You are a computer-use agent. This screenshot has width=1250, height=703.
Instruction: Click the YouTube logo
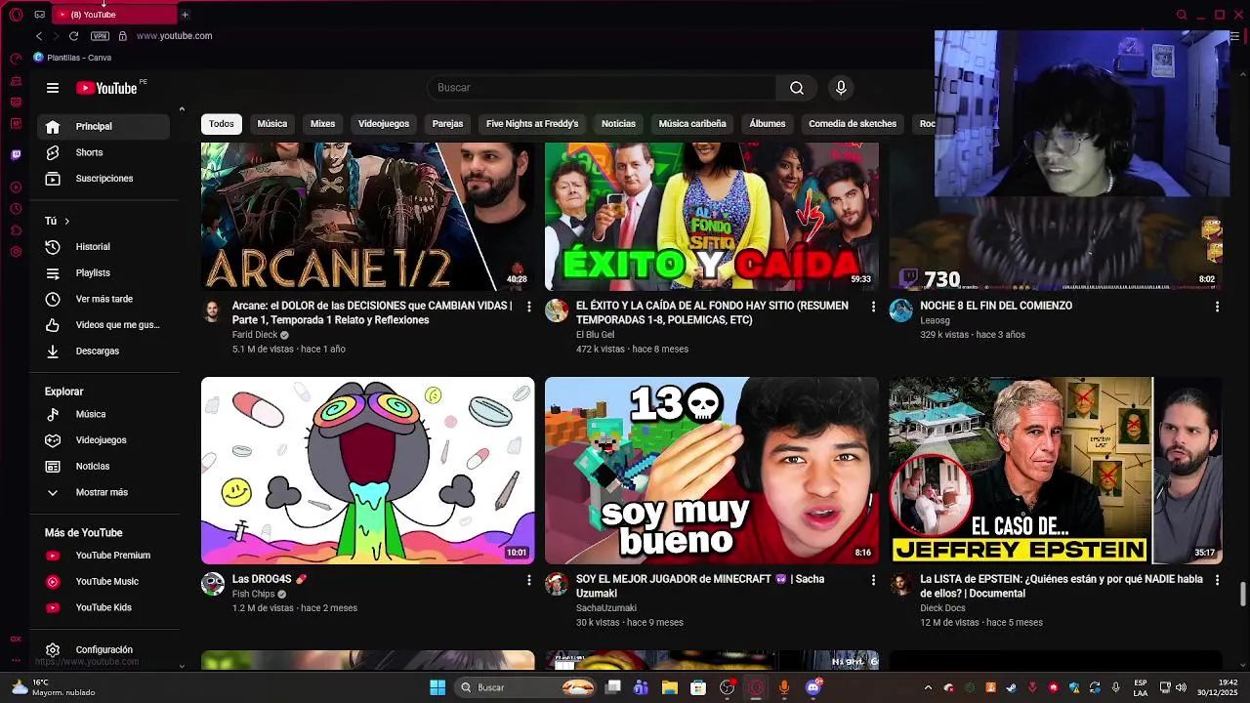pyautogui.click(x=107, y=88)
